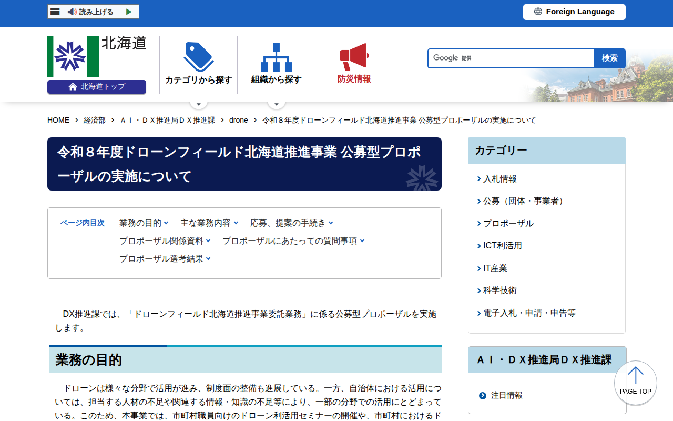The height and width of the screenshot is (421, 673).
Task: Click the Hokkaido logo emblem
Action: [x=73, y=56]
